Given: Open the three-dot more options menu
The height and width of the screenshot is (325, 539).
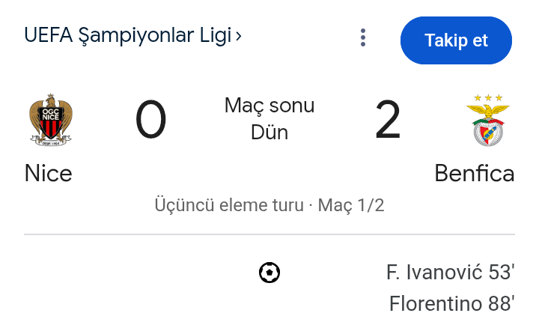Looking at the screenshot, I should click(x=363, y=37).
